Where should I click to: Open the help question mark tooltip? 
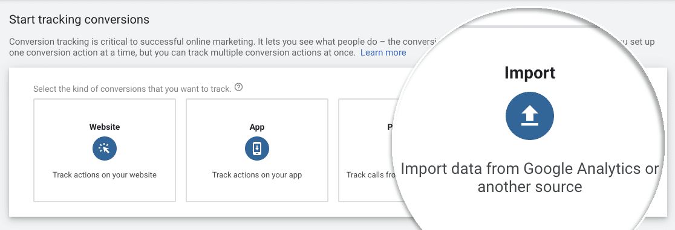[239, 88]
